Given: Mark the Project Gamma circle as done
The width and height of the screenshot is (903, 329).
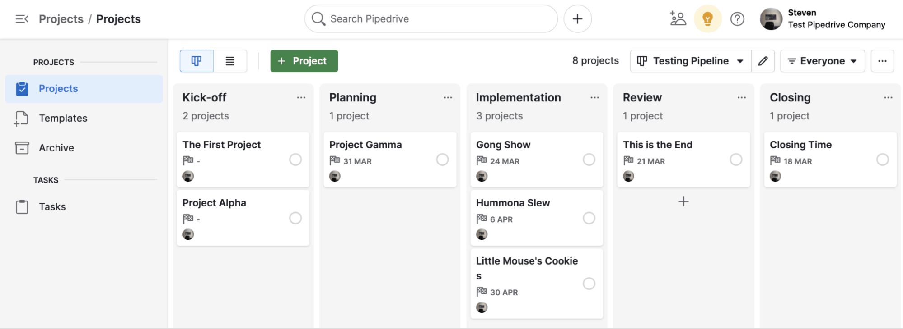Looking at the screenshot, I should click(442, 159).
